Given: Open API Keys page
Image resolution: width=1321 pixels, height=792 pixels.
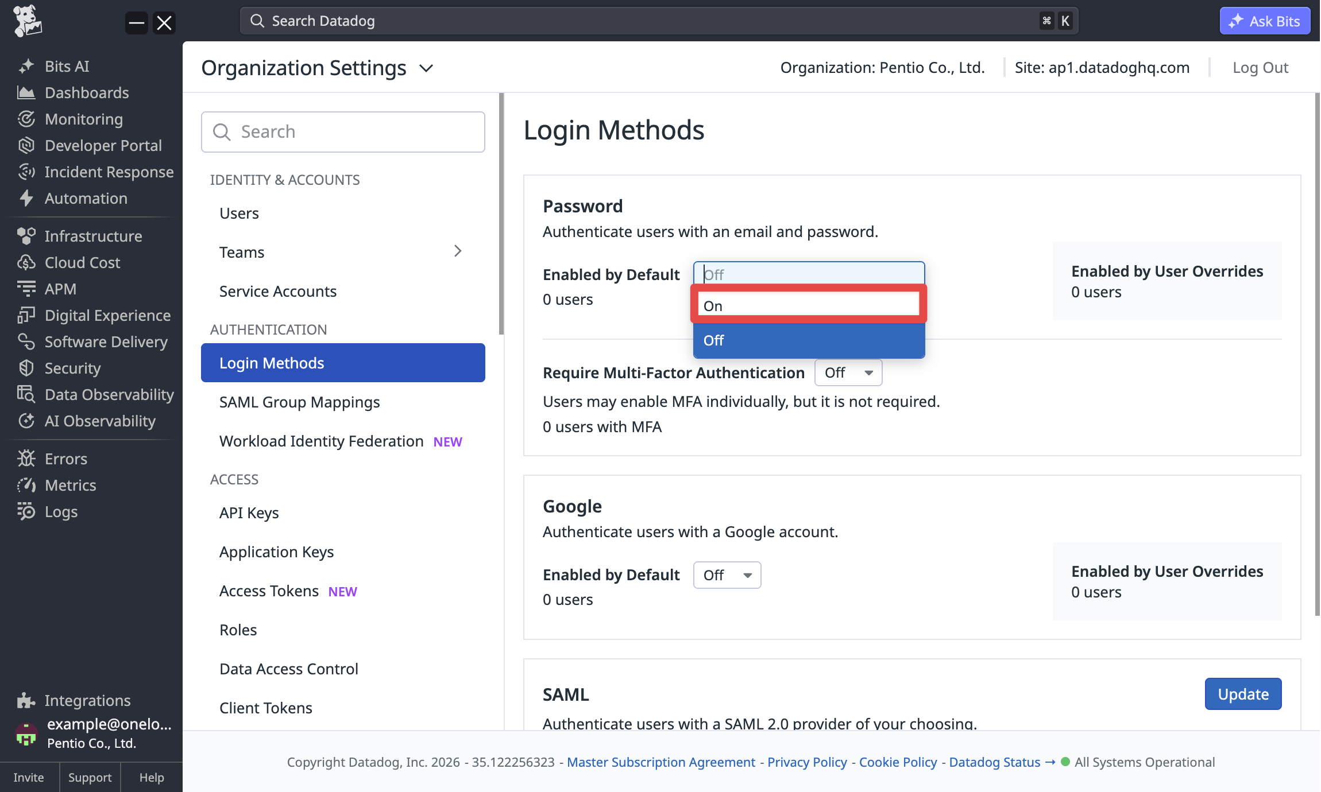Looking at the screenshot, I should (x=343, y=513).
